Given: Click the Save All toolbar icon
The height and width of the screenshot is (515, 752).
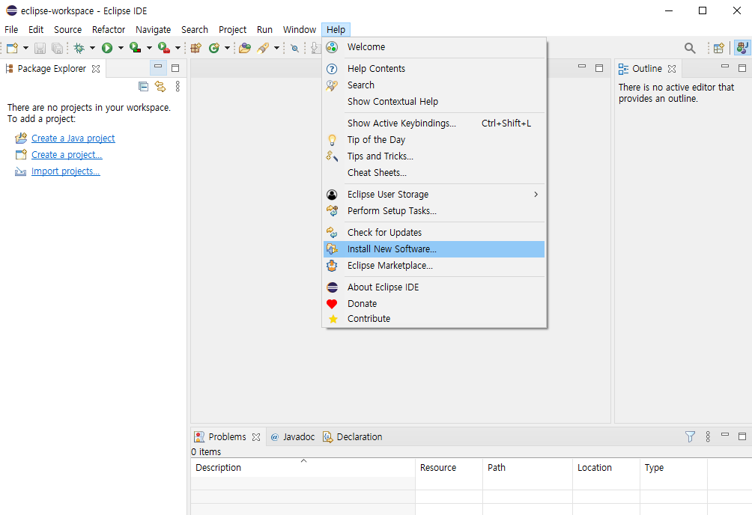Looking at the screenshot, I should coord(57,48).
